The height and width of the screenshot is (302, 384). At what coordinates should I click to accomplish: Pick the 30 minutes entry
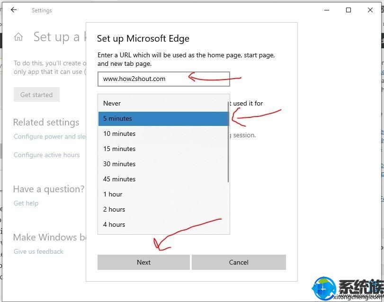tap(163, 164)
